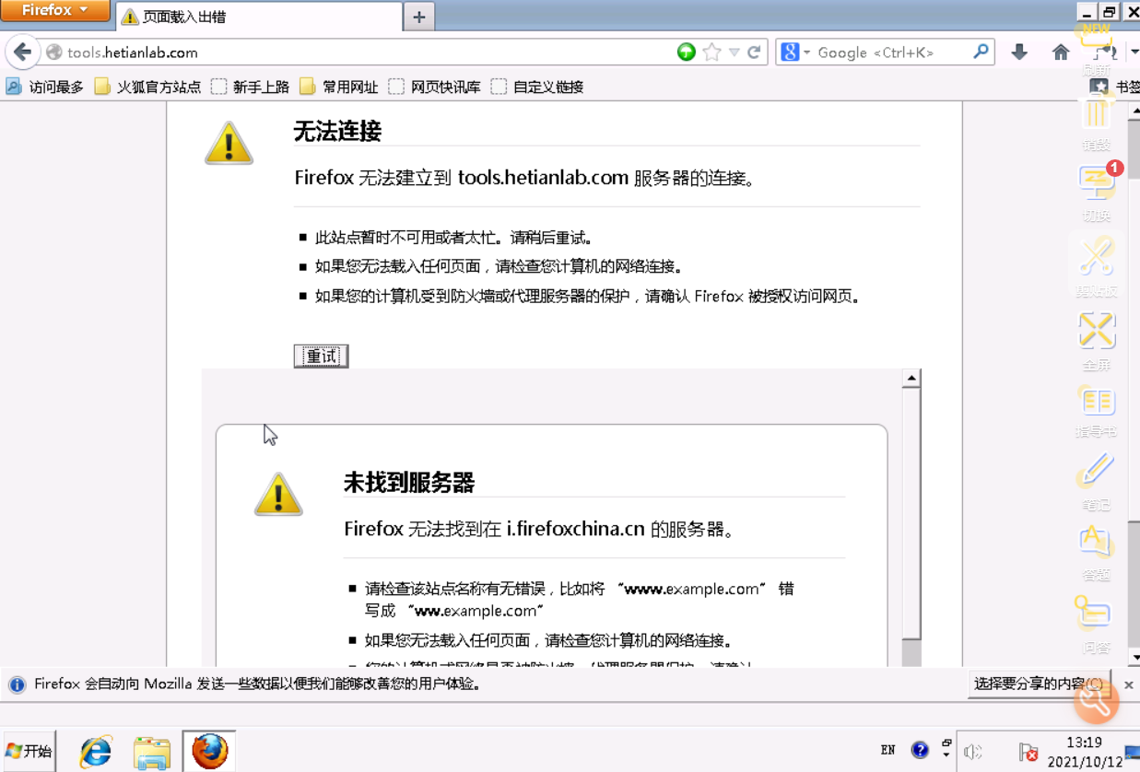Viewport: 1140px width, 772px height.
Task: Click the green go arrow in address bar
Action: coord(686,53)
